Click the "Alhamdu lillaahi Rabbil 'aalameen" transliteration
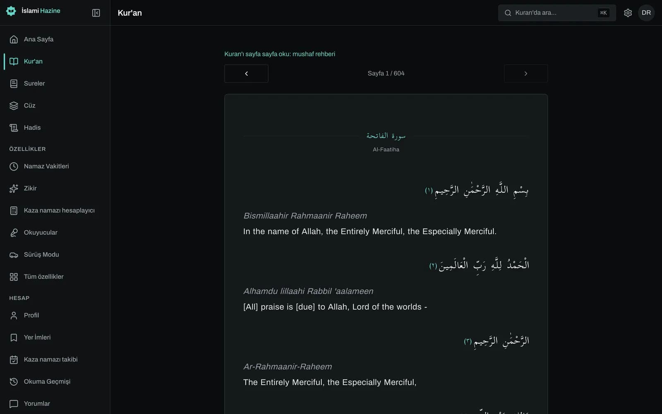The height and width of the screenshot is (414, 662). pyautogui.click(x=308, y=291)
